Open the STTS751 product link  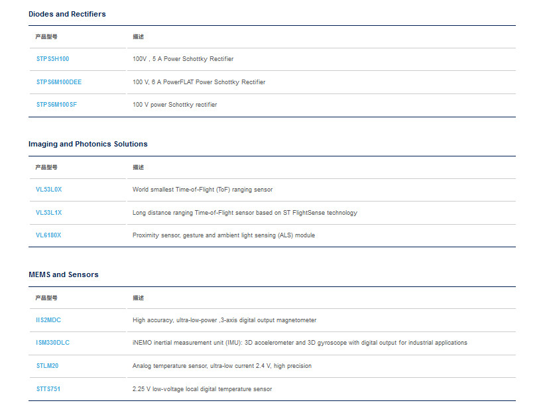coord(48,389)
